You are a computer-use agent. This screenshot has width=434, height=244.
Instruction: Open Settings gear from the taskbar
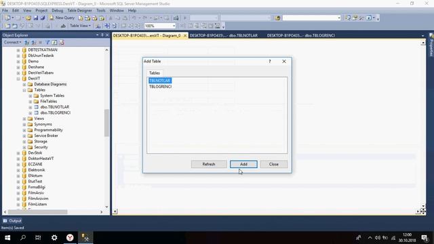tap(54, 238)
